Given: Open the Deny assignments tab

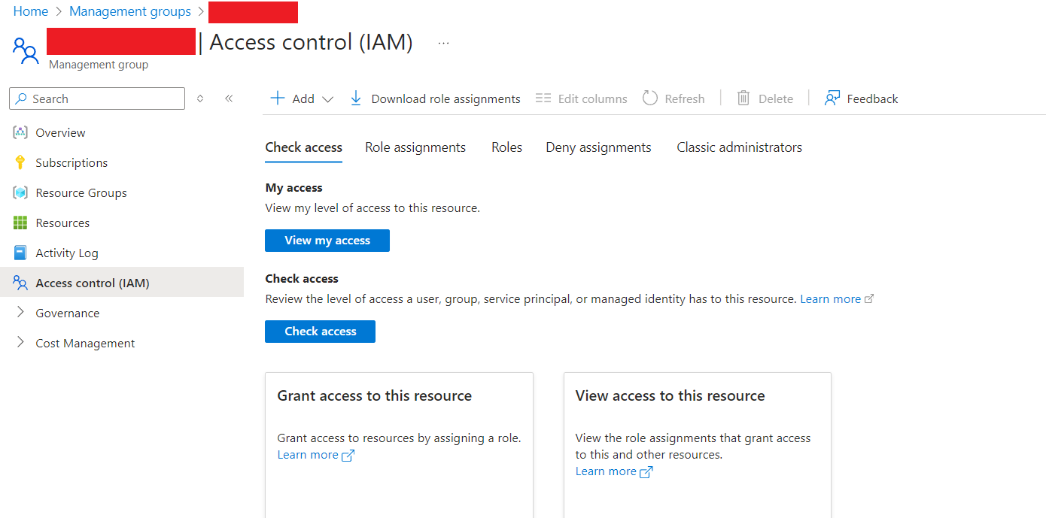Looking at the screenshot, I should click(x=598, y=147).
